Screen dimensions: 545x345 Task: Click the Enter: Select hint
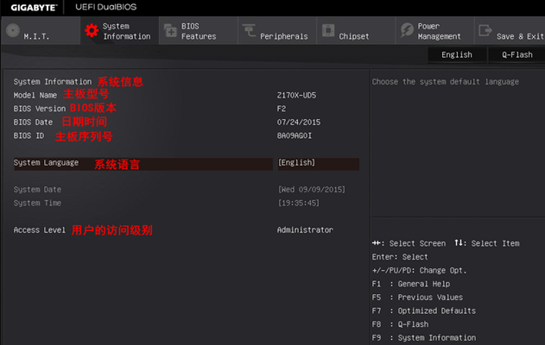[400, 257]
